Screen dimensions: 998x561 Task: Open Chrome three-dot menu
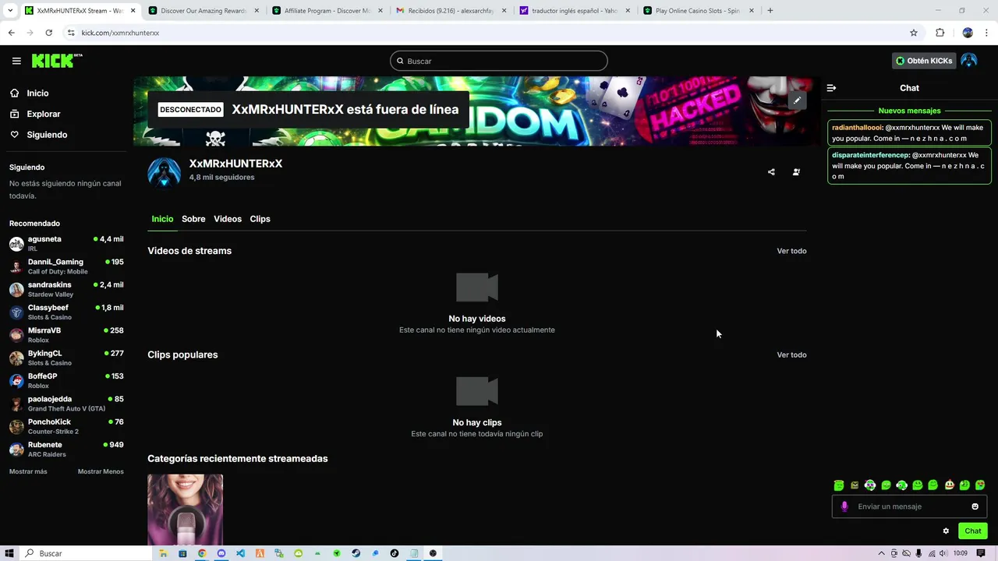tap(987, 33)
